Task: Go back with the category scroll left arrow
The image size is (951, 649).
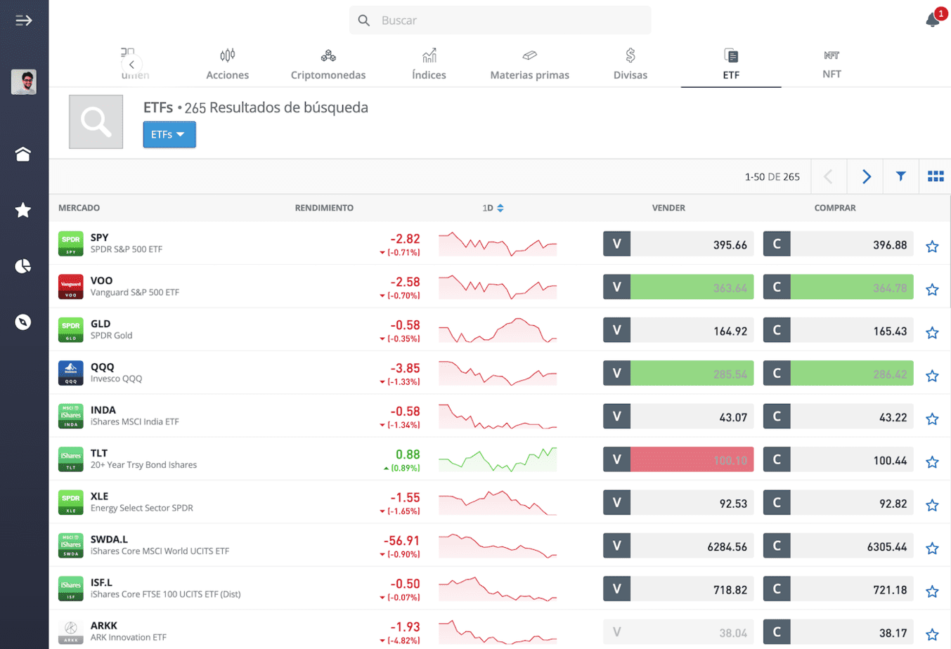Action: [131, 65]
